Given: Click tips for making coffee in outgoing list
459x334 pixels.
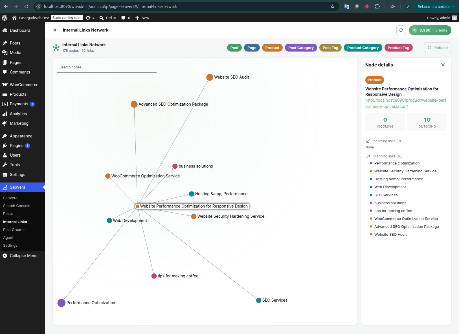Looking at the screenshot, I should coord(393,211).
